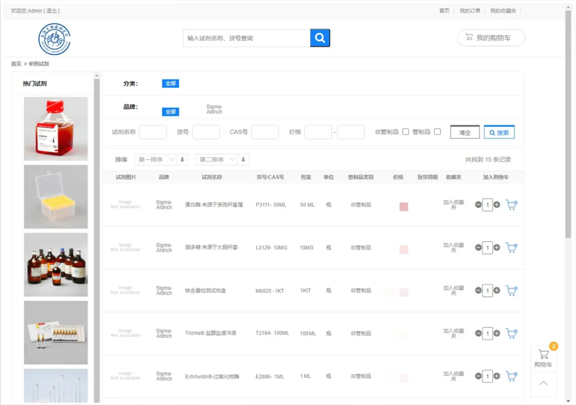Viewport: 576px width, 405px height.
Task: Click the page vertical scrollbar
Action: [568, 124]
